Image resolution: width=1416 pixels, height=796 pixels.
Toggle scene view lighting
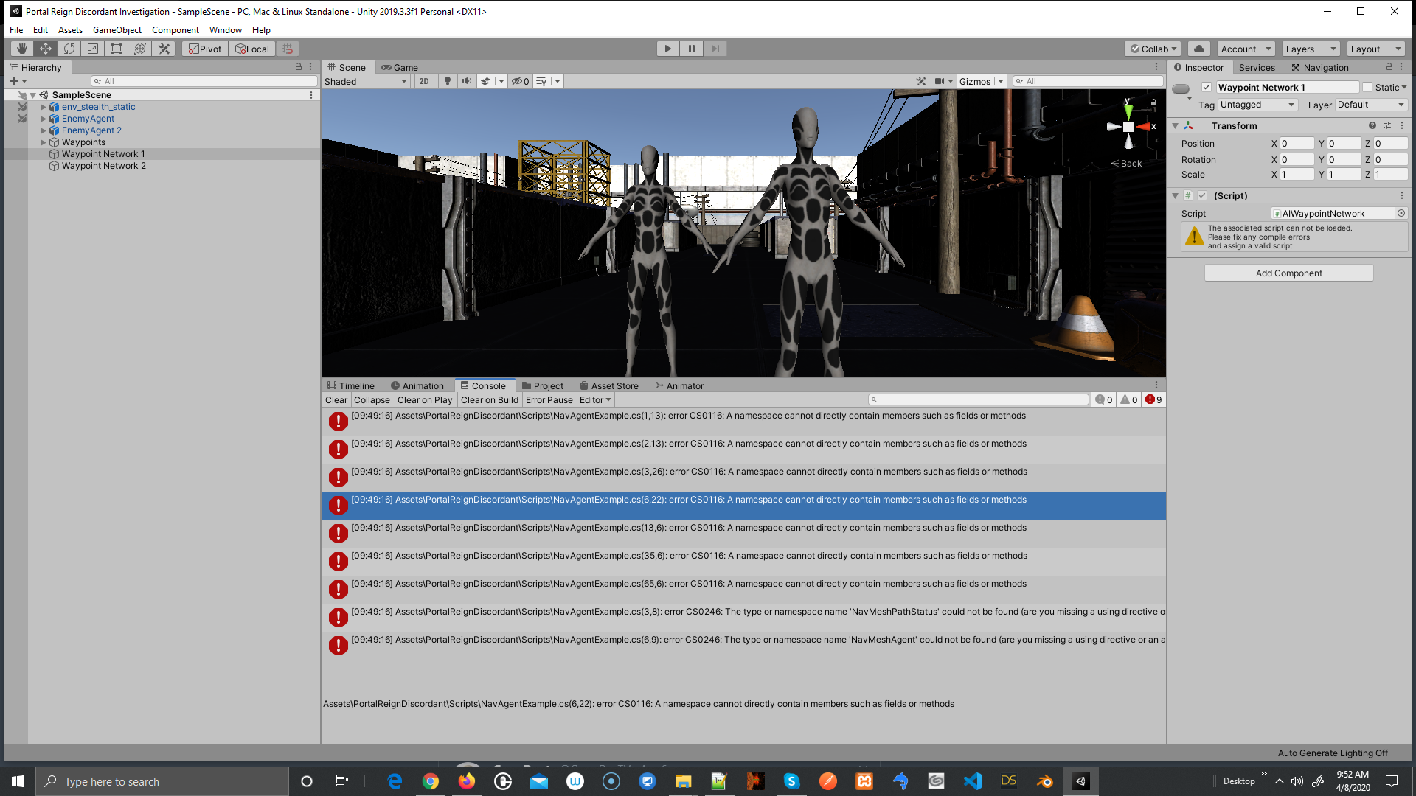pyautogui.click(x=447, y=81)
